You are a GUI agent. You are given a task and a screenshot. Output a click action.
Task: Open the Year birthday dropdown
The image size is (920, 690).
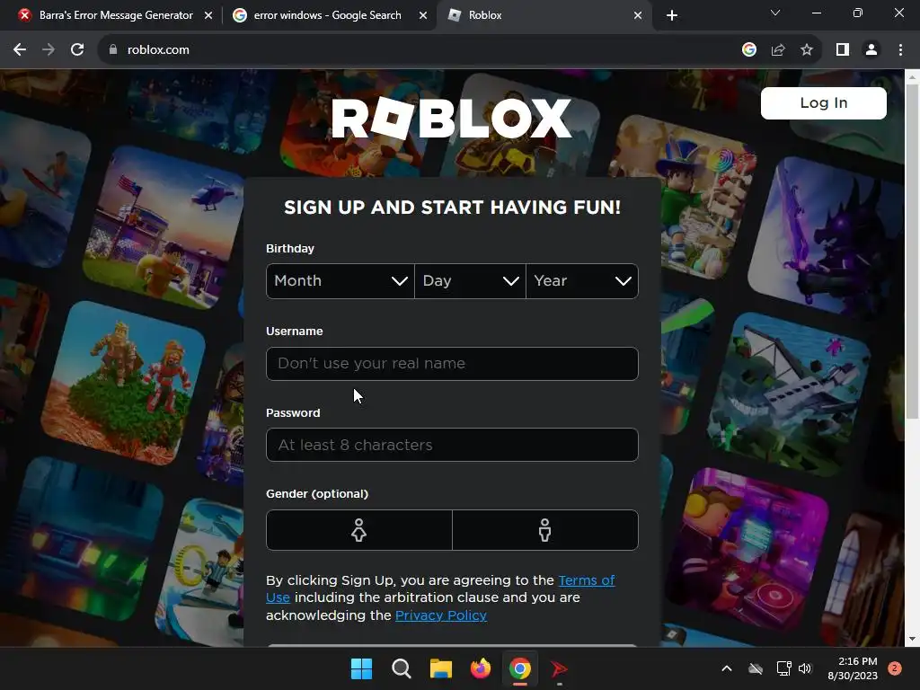[x=582, y=281]
